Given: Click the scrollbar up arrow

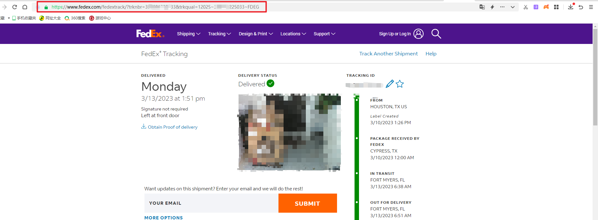Looking at the screenshot, I should (595, 26).
